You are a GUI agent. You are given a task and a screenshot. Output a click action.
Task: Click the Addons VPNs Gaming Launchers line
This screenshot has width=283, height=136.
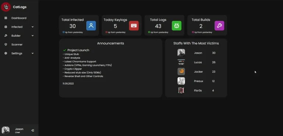pos(87,65)
